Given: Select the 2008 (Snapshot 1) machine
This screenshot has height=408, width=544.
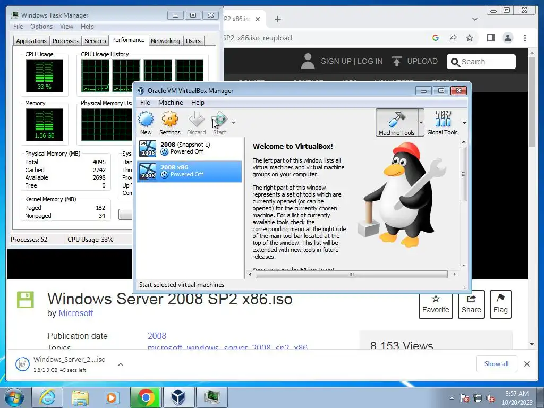Looking at the screenshot, I should [x=189, y=148].
